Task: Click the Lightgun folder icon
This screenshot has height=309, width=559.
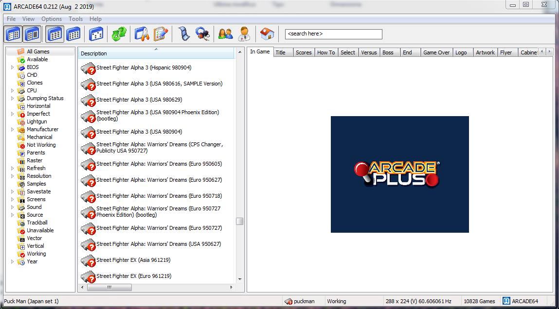Action: click(21, 122)
